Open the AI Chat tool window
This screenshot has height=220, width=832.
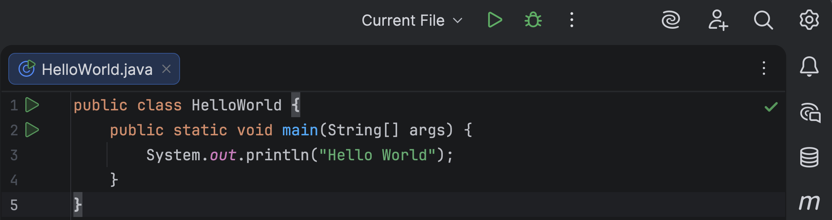pyautogui.click(x=810, y=113)
